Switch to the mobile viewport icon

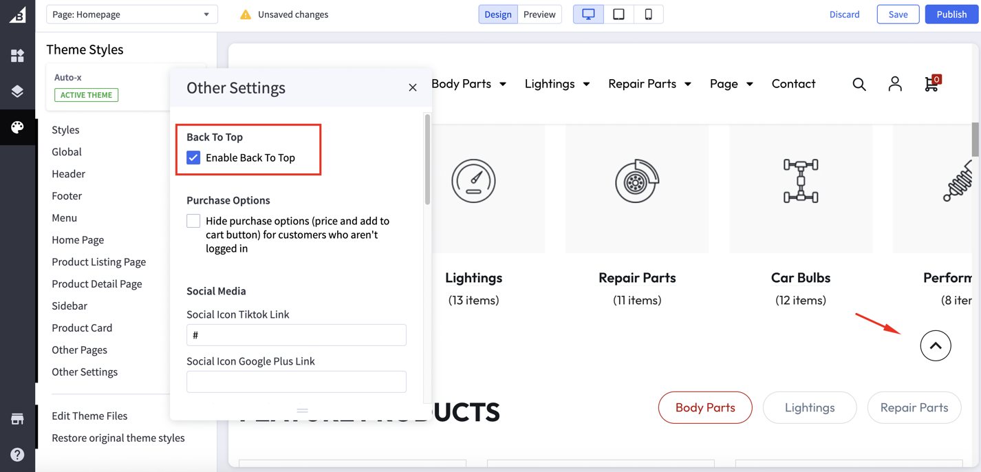(648, 14)
